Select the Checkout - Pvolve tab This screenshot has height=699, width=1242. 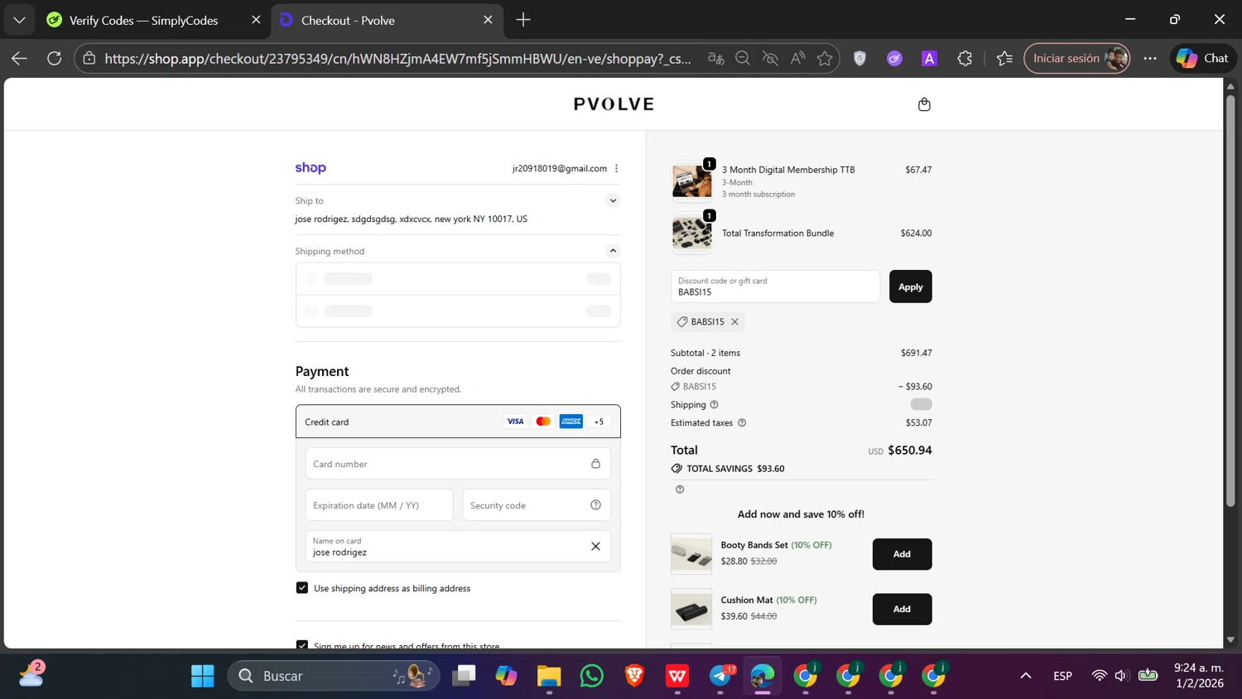(386, 20)
